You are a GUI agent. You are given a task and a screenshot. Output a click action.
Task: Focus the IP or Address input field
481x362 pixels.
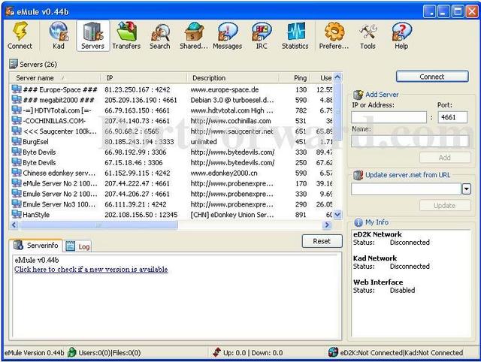coord(389,117)
